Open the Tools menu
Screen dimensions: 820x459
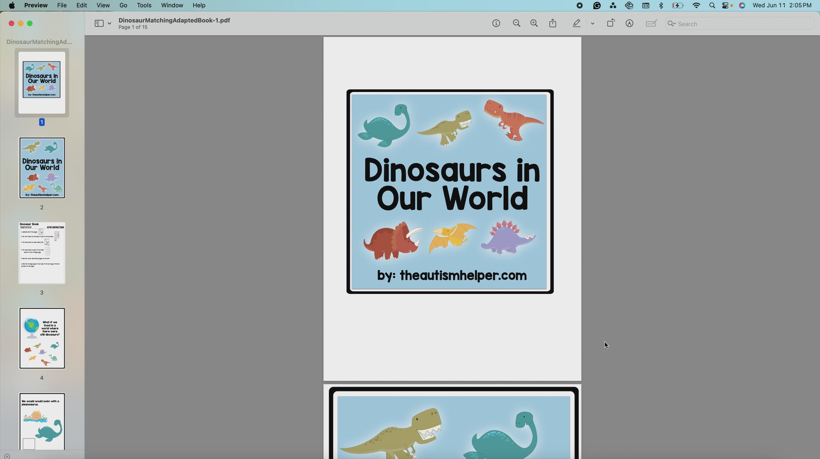[x=144, y=5]
